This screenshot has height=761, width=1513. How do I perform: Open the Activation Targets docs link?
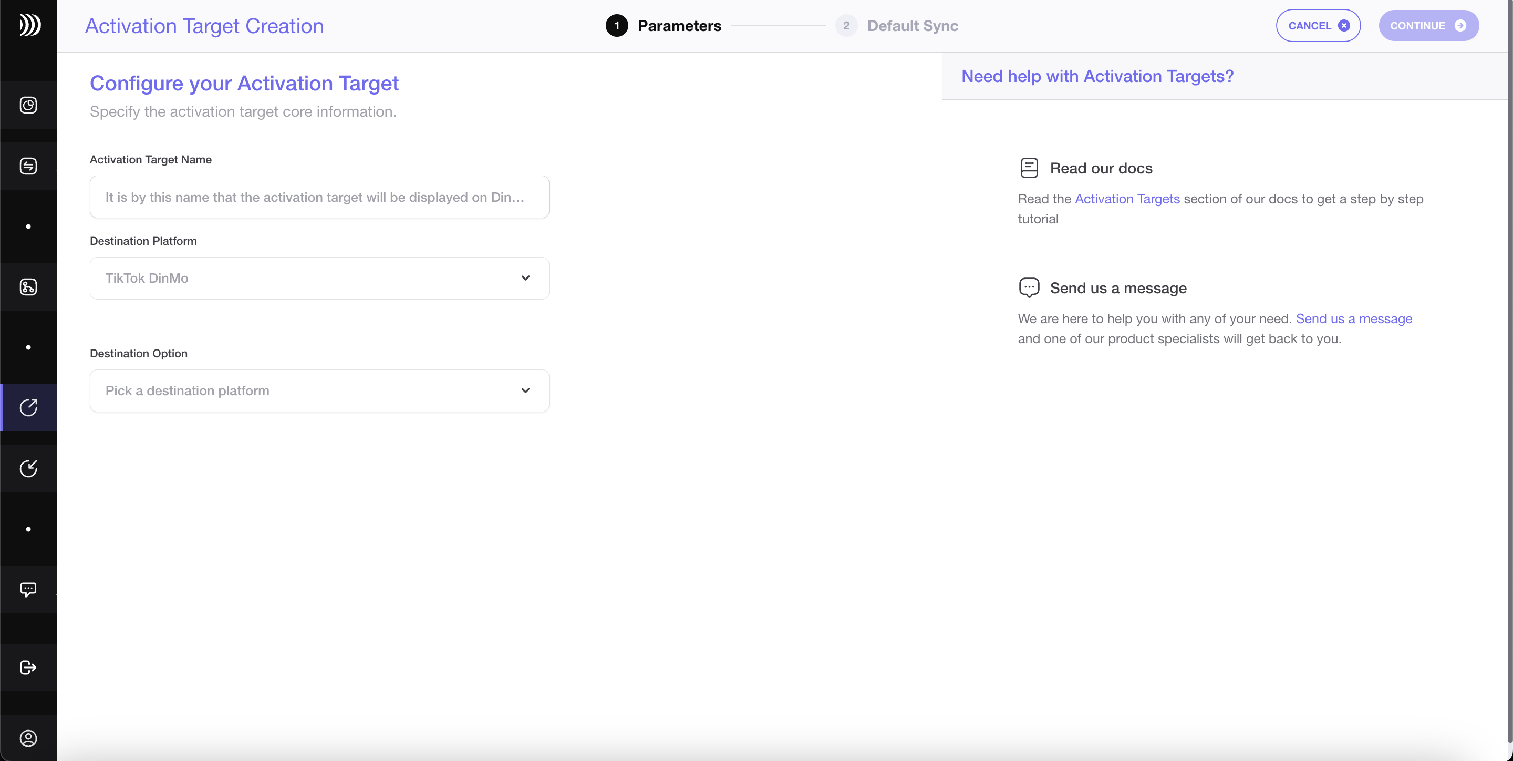pyautogui.click(x=1127, y=199)
